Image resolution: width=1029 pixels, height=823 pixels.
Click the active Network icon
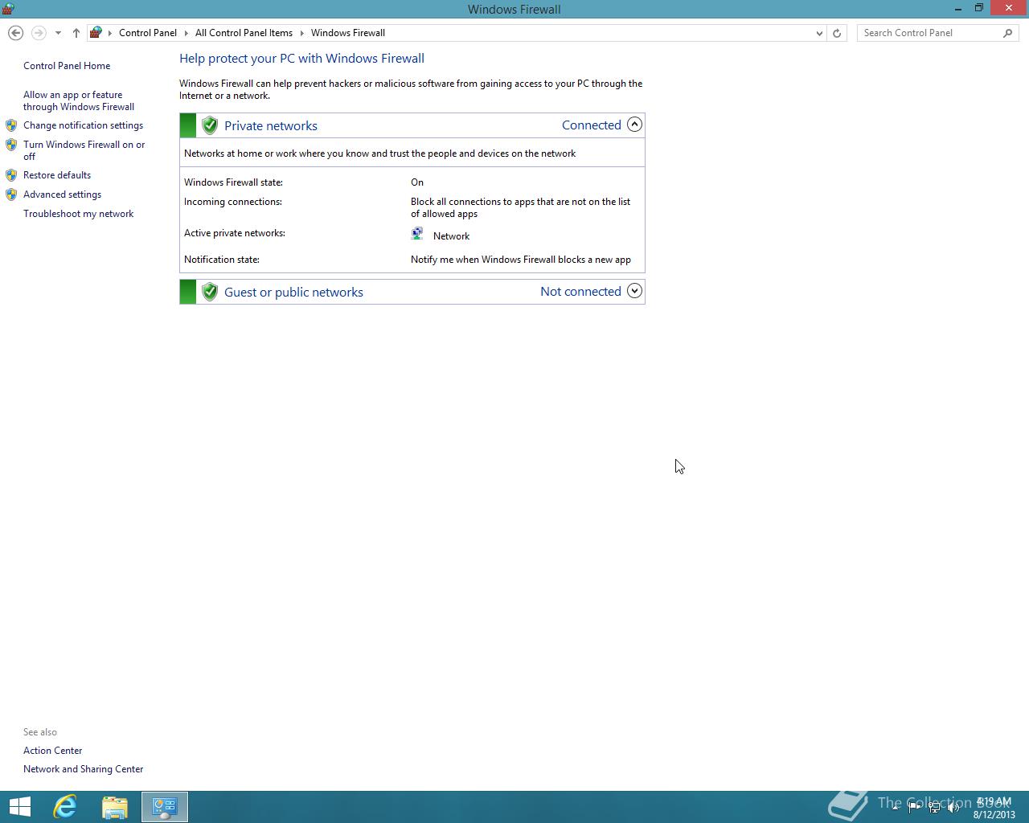pos(417,234)
